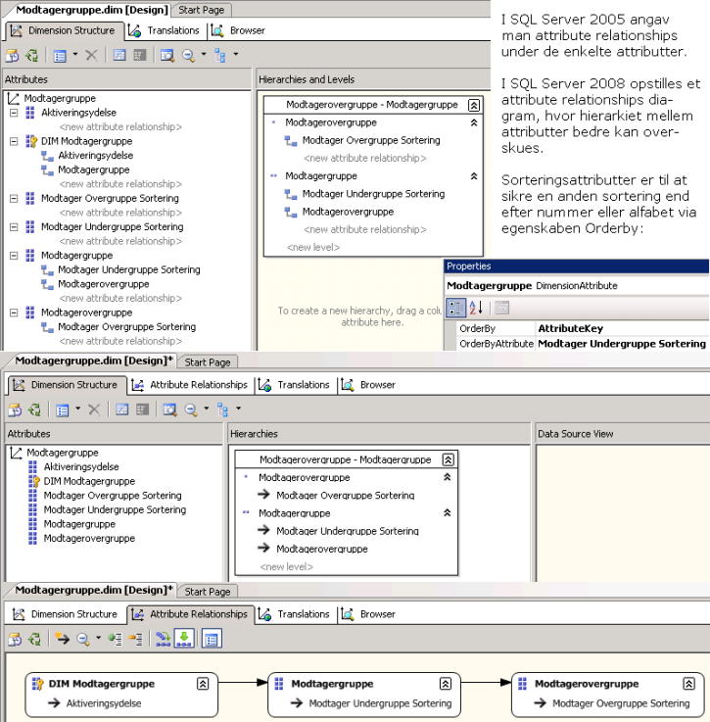Click the Collapse All attribute relationships icon
The image size is (710, 722).
tap(135, 638)
